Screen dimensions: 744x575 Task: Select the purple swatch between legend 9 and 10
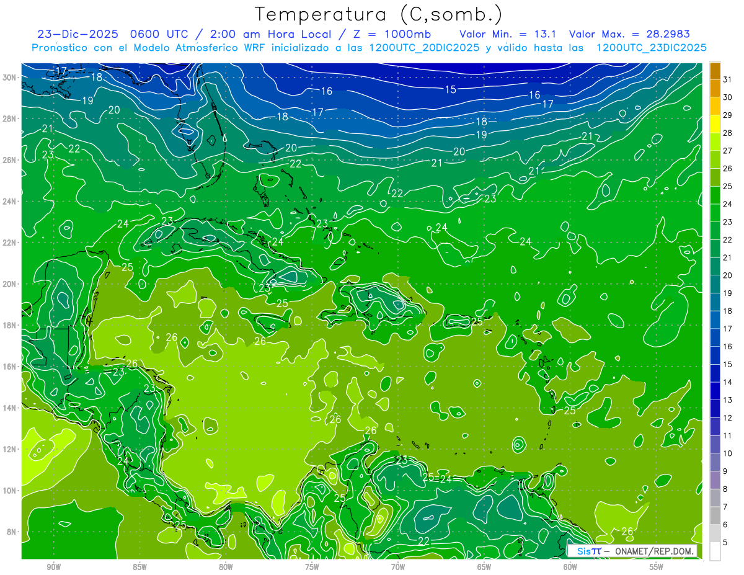click(715, 462)
